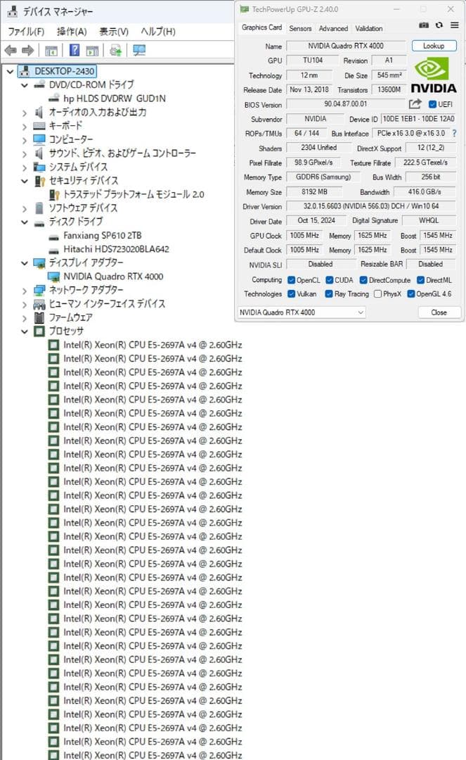The height and width of the screenshot is (760, 466).
Task: Open the ヘルプ(H) menu
Action: [158, 32]
